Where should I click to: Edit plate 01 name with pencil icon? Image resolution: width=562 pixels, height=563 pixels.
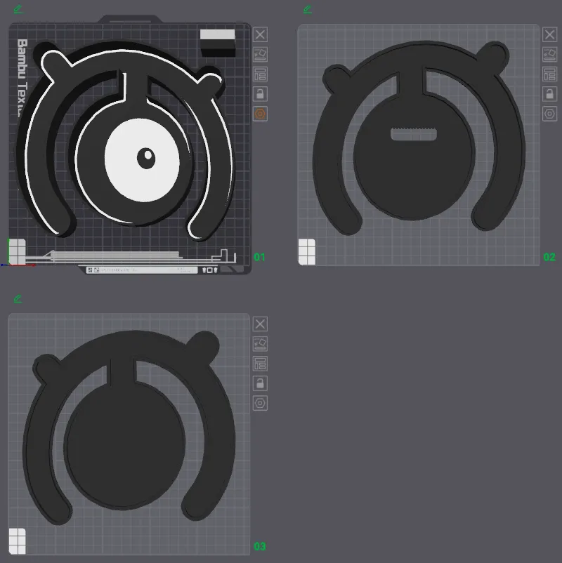[x=18, y=9]
